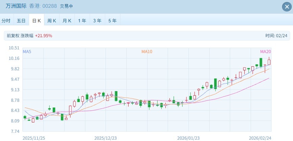Click the blue MA5 legend label
The width and height of the screenshot is (293, 141).
[27, 52]
